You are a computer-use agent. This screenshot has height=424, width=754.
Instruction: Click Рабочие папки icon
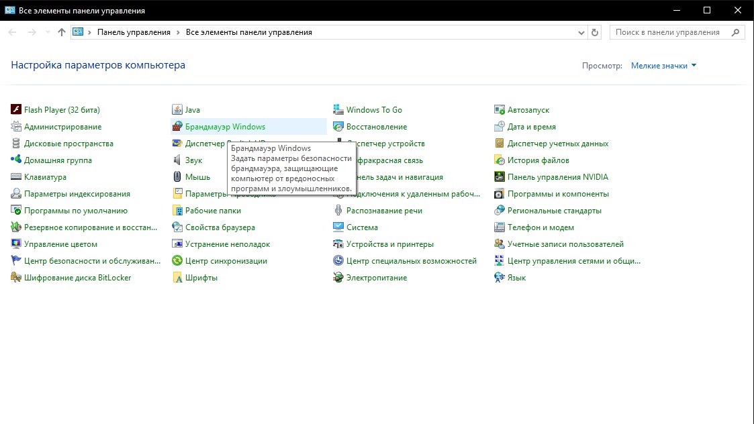coord(177,211)
